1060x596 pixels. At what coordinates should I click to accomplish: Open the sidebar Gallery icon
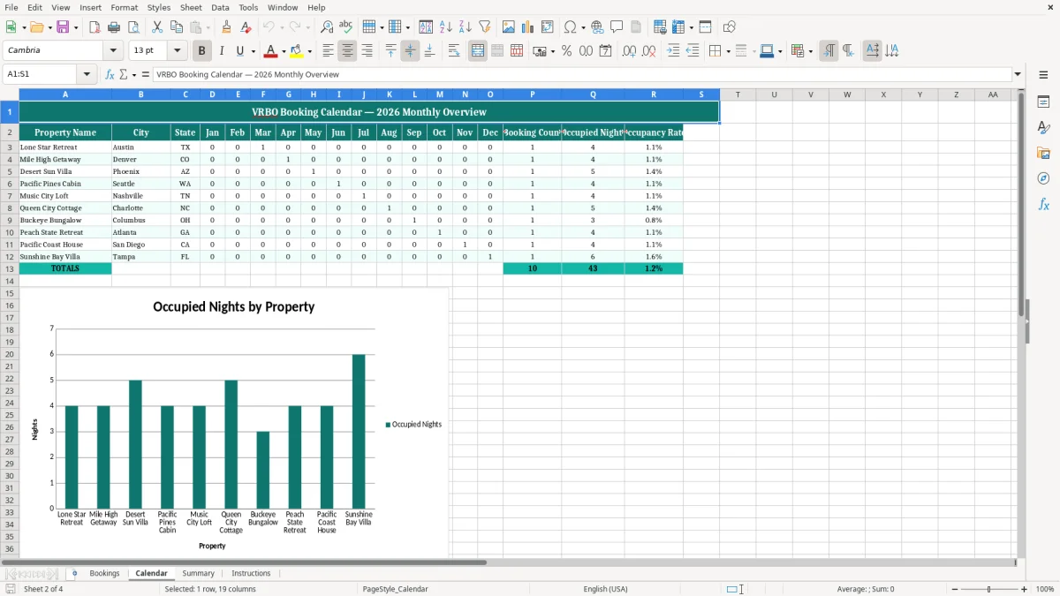tap(1043, 154)
